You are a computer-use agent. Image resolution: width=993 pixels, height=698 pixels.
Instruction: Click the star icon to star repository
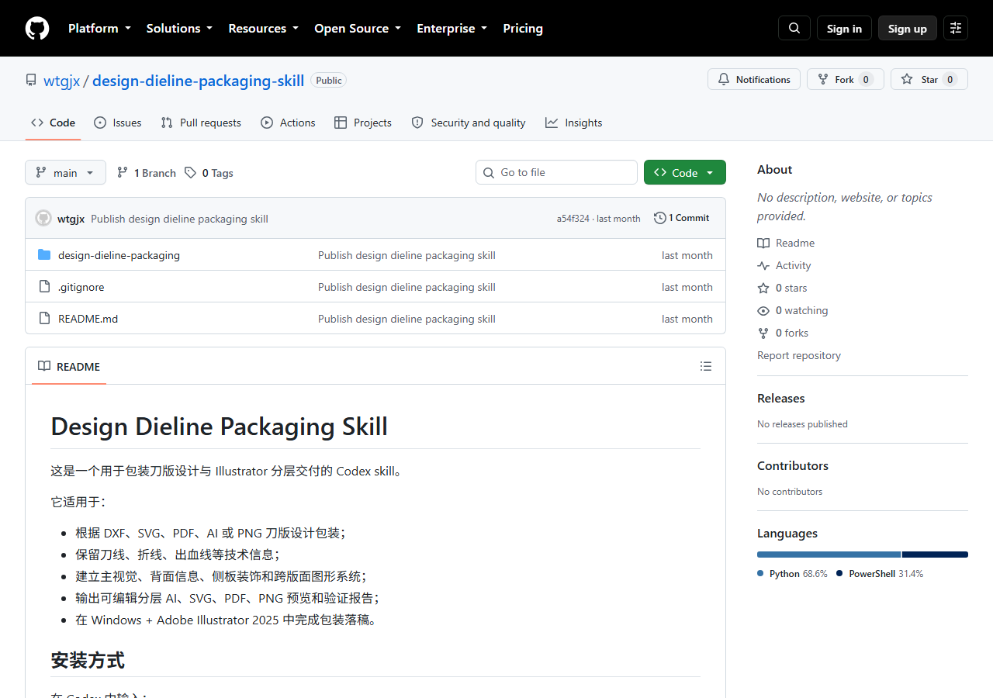(x=907, y=79)
